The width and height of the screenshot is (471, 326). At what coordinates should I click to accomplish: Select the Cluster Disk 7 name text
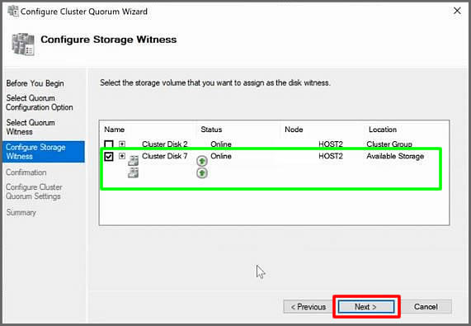click(165, 156)
